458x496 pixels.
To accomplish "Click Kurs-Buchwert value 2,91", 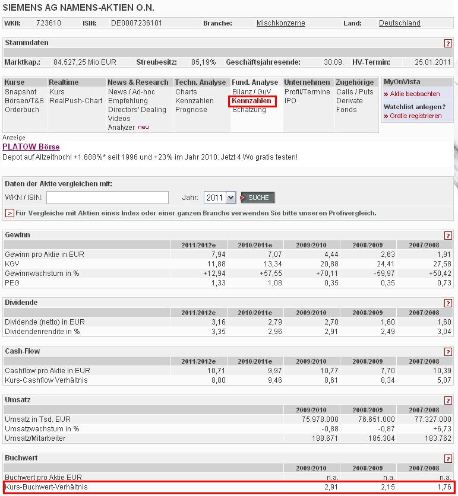I will (x=331, y=487).
